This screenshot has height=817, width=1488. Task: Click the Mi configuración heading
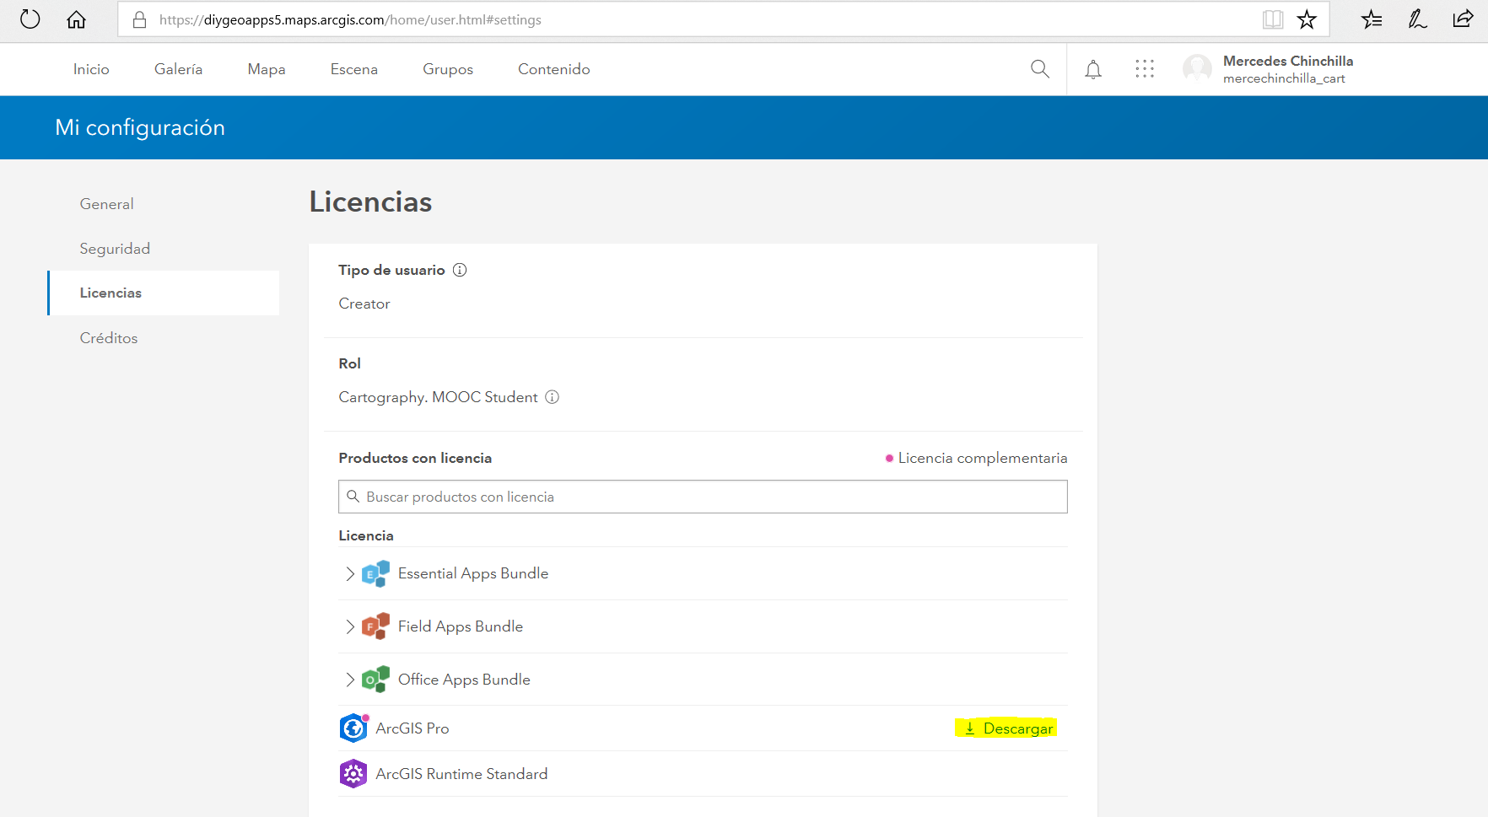click(140, 127)
